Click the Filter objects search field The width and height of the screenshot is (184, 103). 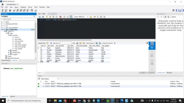pos(19,19)
